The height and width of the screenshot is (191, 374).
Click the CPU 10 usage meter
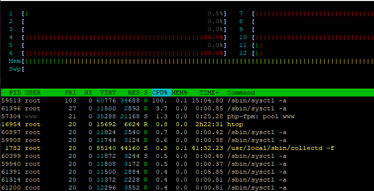pyautogui.click(x=307, y=37)
